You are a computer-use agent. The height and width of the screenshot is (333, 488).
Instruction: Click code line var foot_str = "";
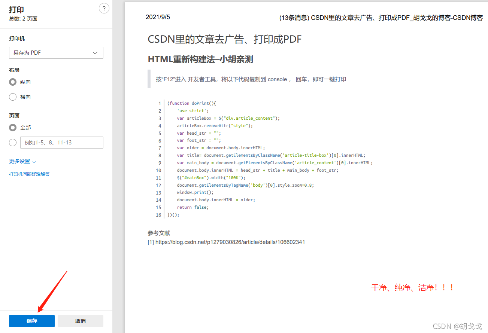199,141
